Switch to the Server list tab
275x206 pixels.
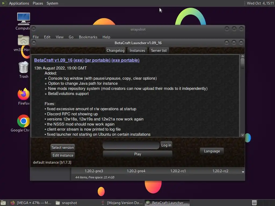[x=159, y=50]
